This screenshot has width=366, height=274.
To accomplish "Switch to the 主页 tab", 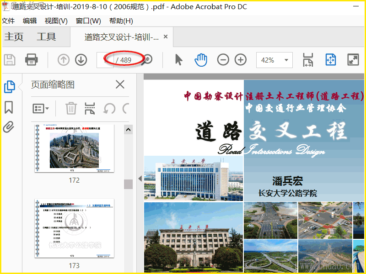I will [x=14, y=37].
